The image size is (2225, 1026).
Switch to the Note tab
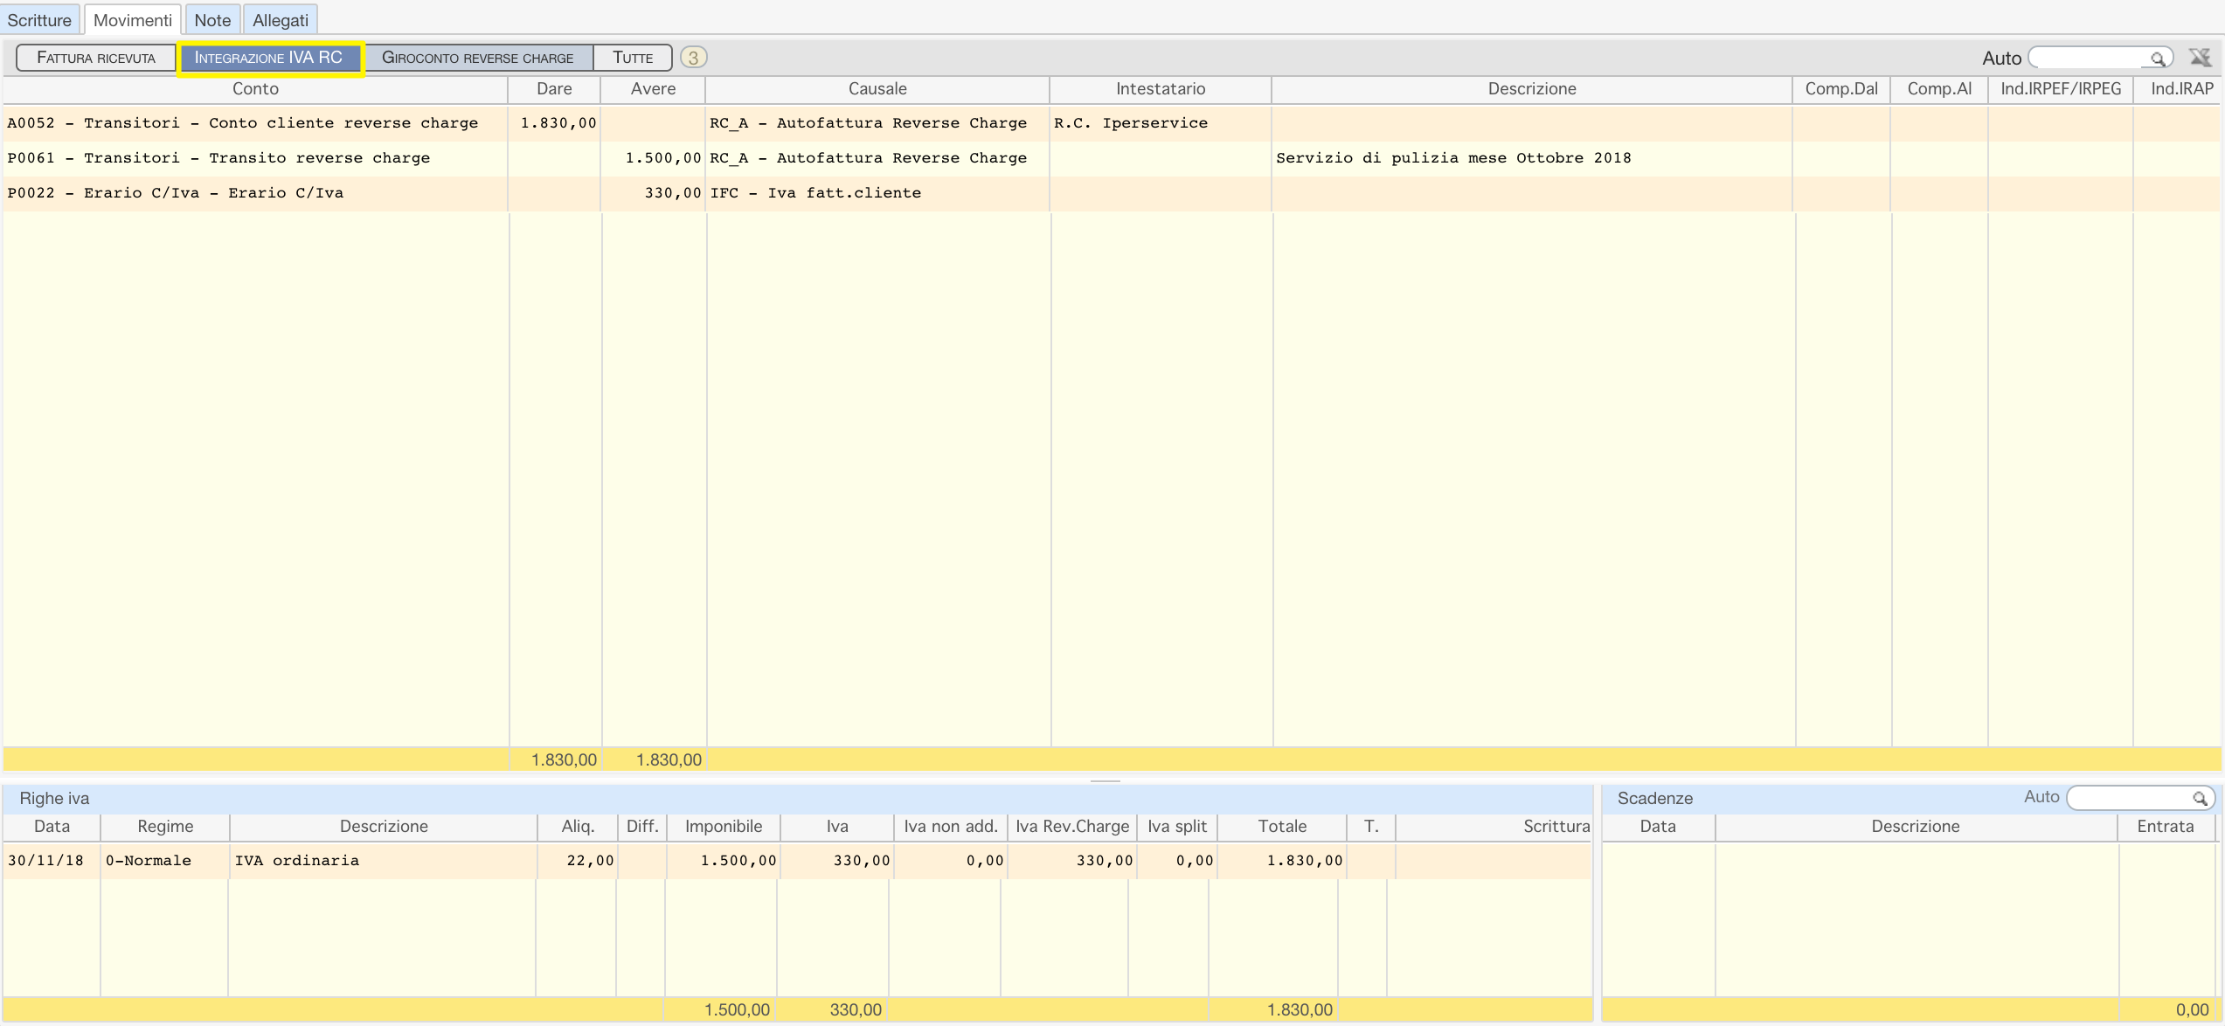pyautogui.click(x=212, y=19)
